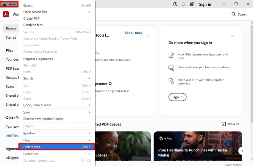Advance the PDF Spaces carousel arrow

coord(242,151)
